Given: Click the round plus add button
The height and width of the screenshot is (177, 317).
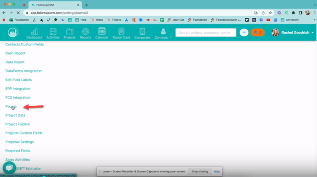Looking at the screenshot, I should pos(244,33).
